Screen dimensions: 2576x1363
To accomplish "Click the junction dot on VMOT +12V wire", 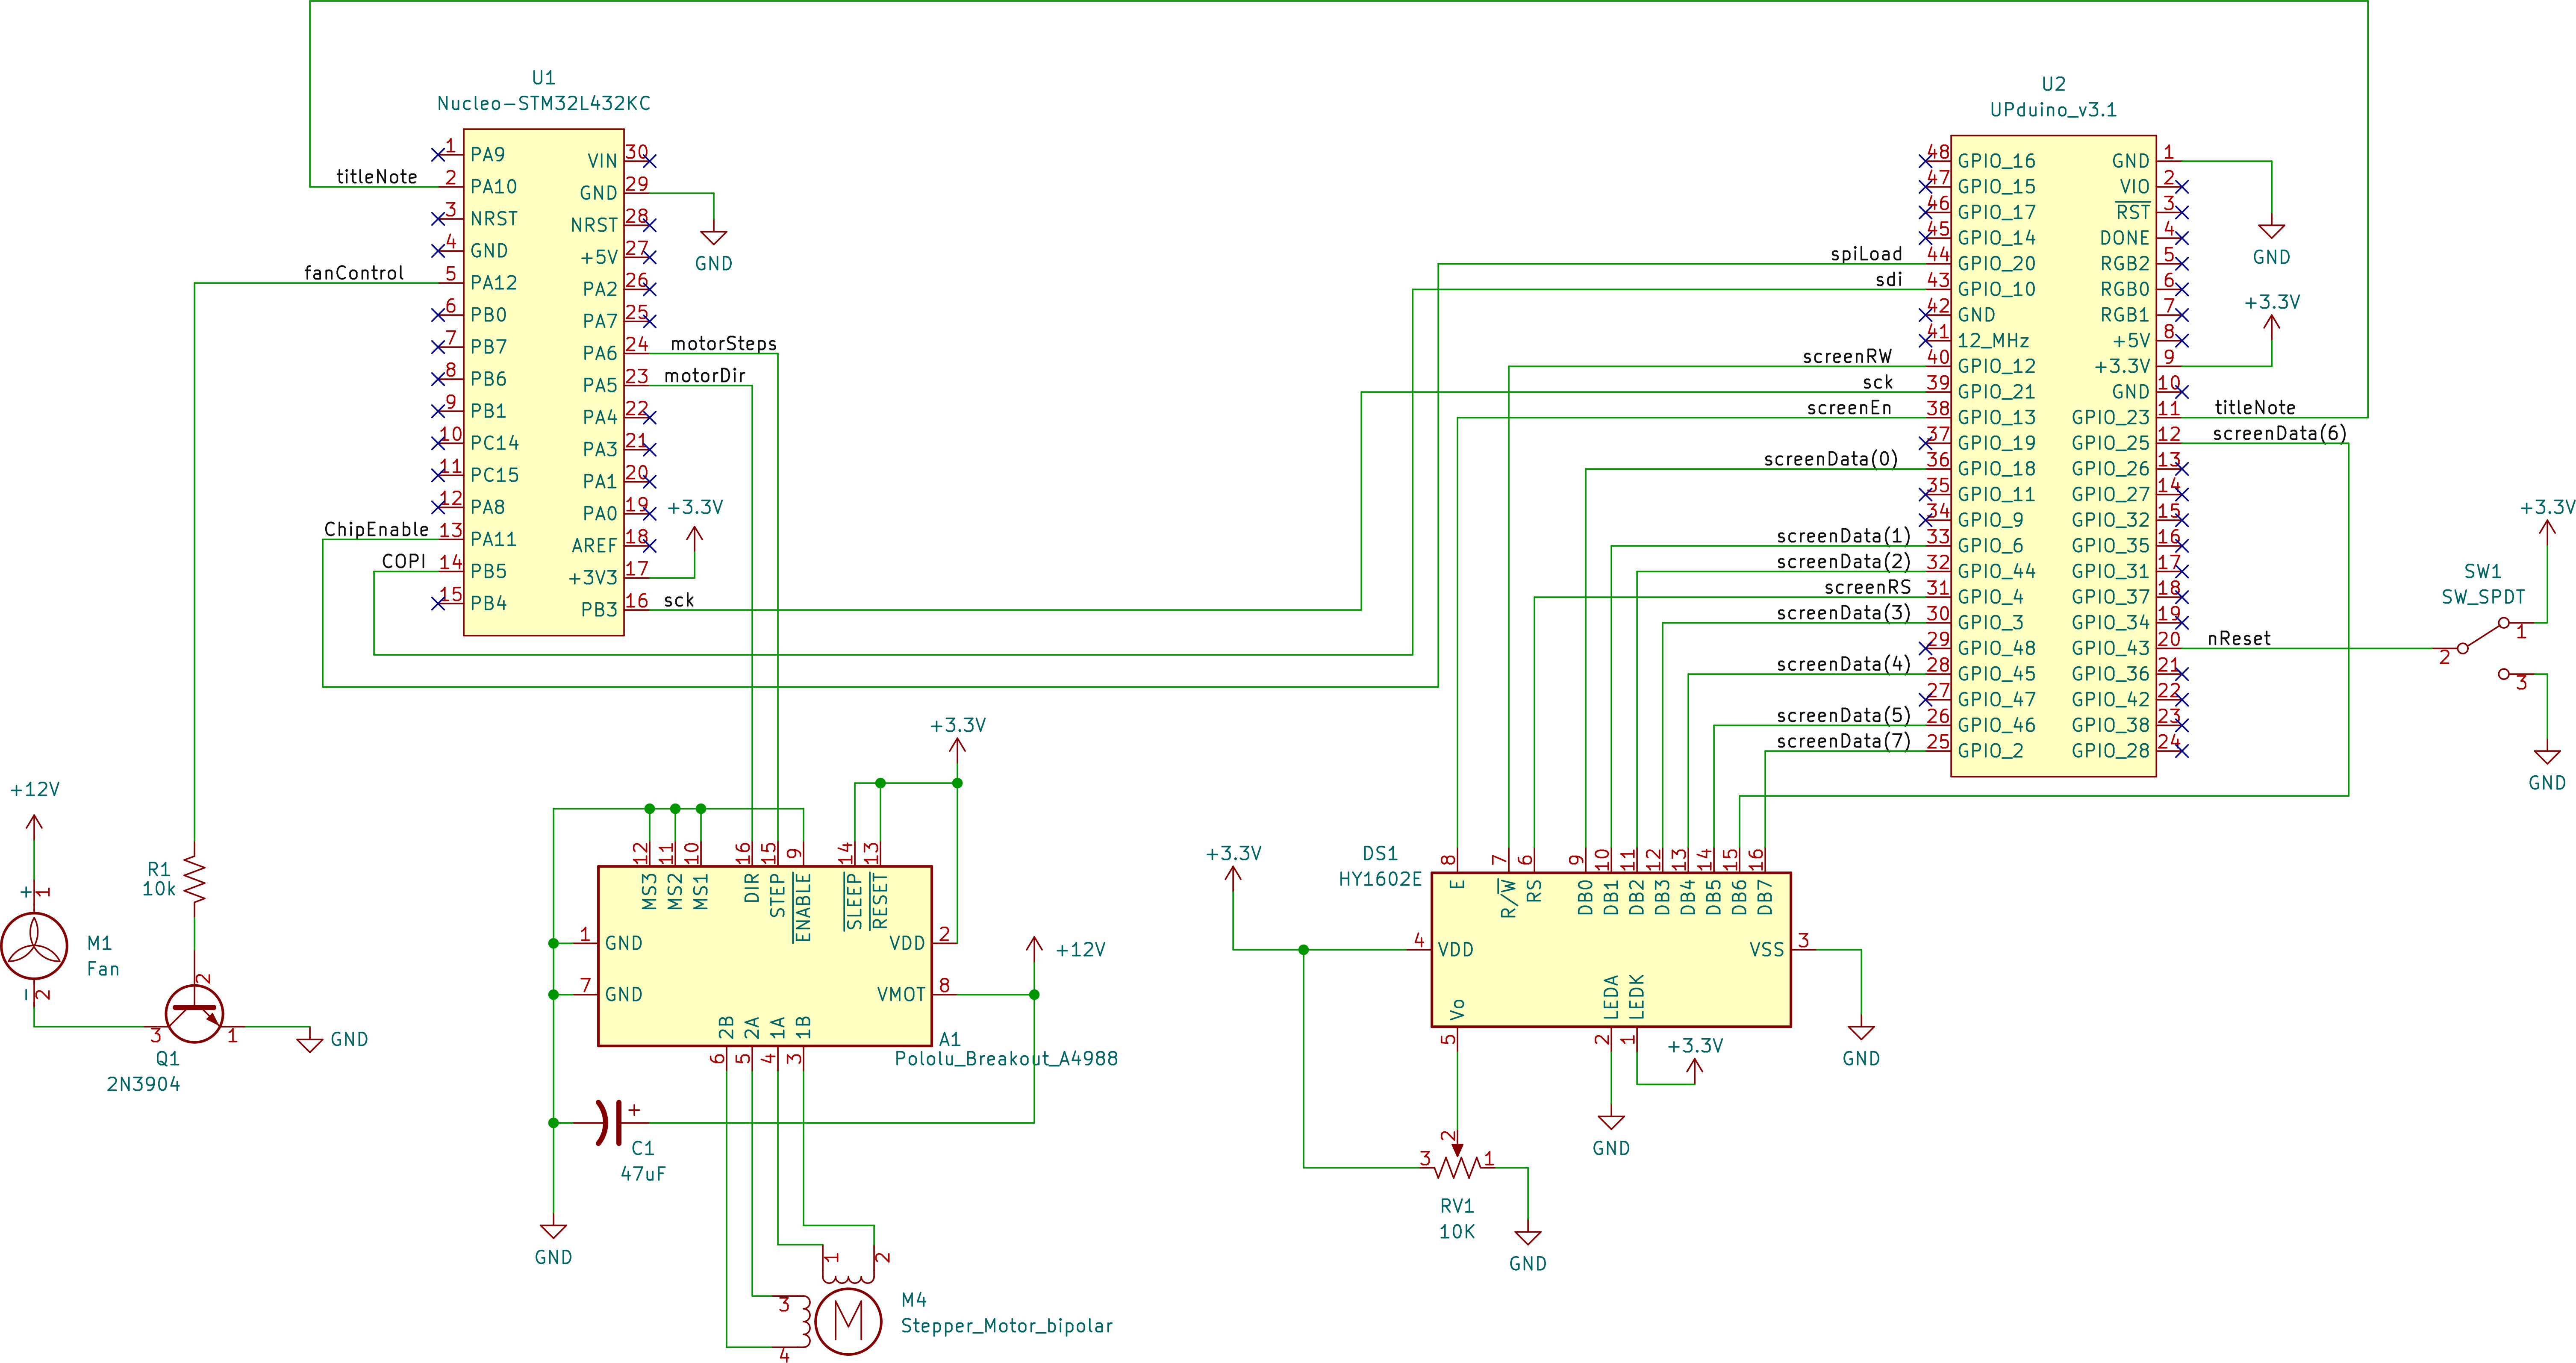I will 1034,994.
